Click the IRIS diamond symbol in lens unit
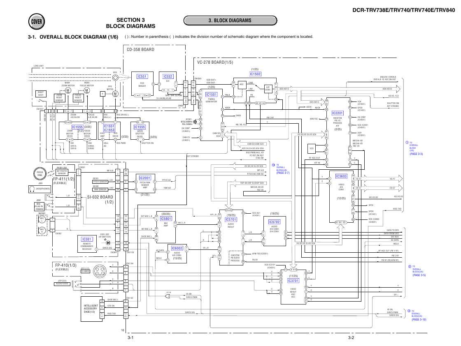Viewport: 461px width, 346px height. tap(115, 78)
